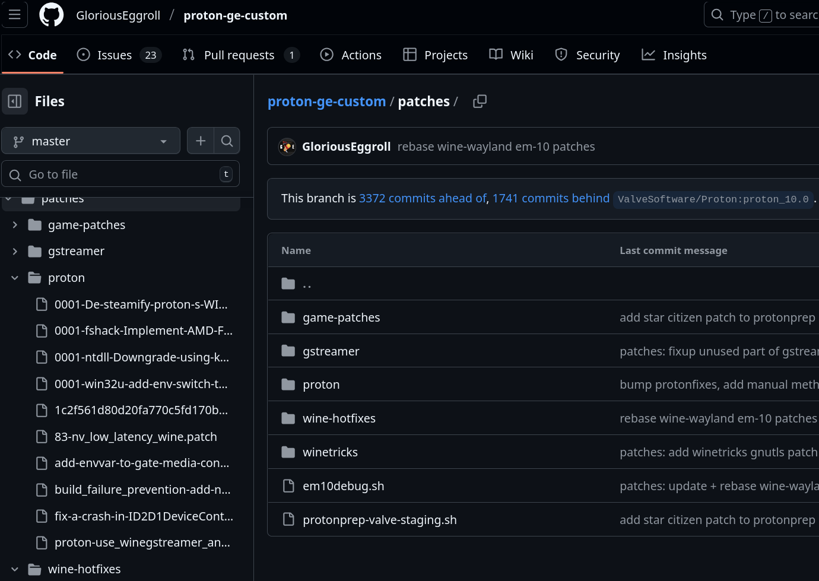819x581 pixels.
Task: Open 'bump protonfixes, add manual meth' commit message
Action: click(x=719, y=385)
